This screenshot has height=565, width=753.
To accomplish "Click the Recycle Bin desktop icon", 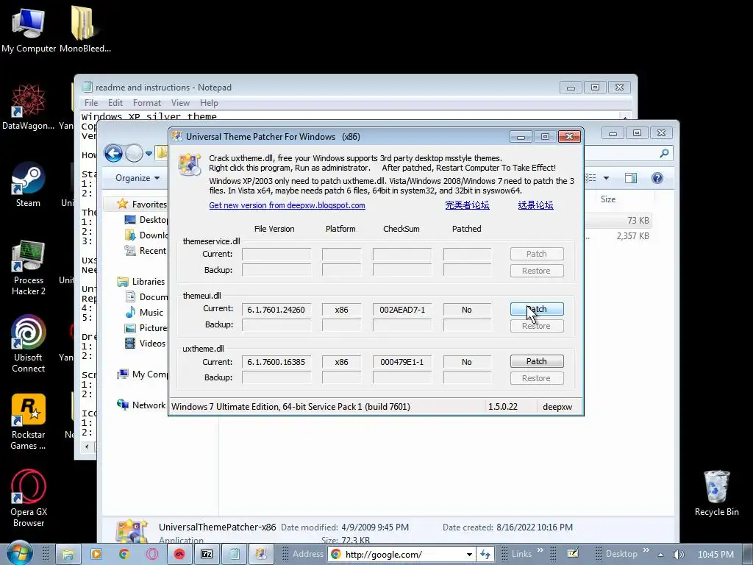I will coord(716,494).
